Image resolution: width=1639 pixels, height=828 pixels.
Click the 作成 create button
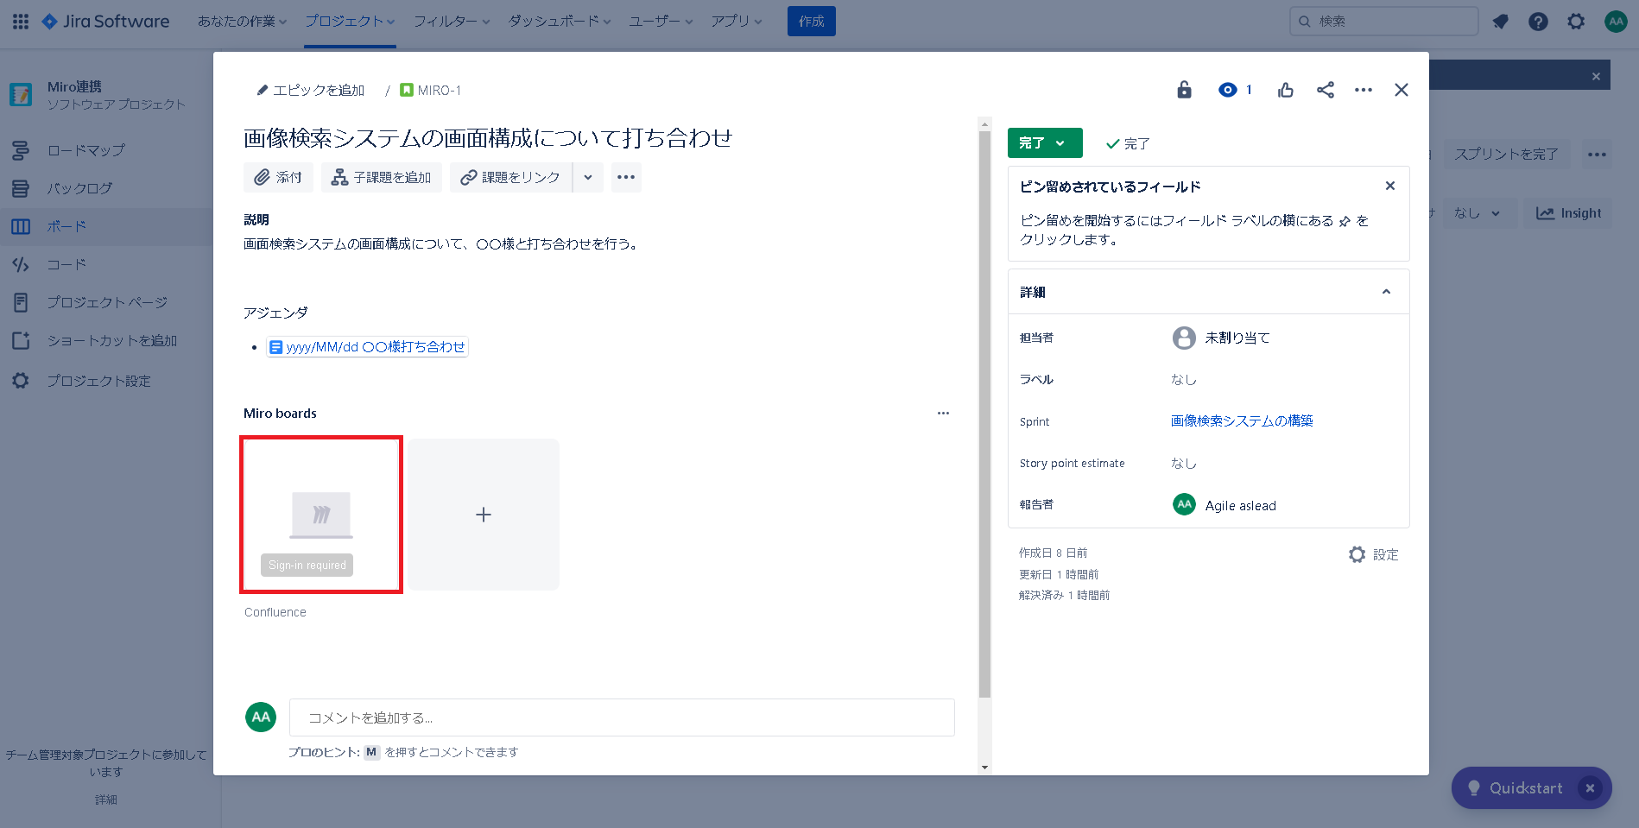tap(811, 21)
